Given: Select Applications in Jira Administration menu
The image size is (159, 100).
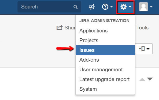Looking at the screenshot, I should click(105, 31).
